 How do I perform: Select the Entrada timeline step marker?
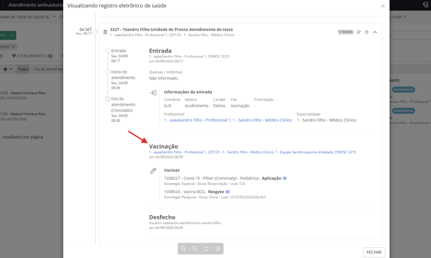coord(108,51)
